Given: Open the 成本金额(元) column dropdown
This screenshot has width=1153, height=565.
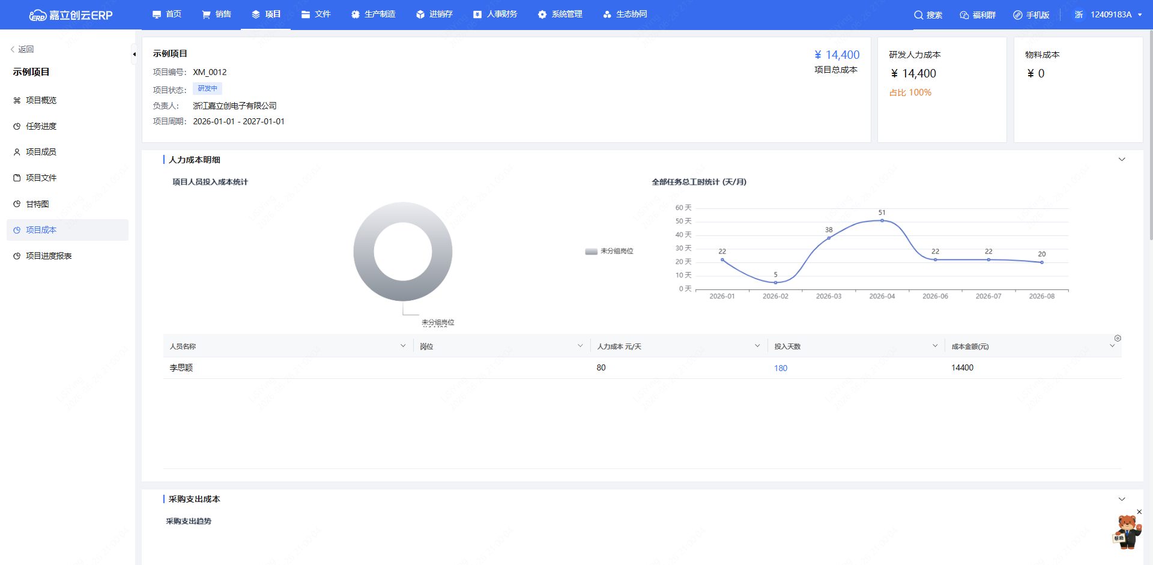Looking at the screenshot, I should [x=1112, y=346].
